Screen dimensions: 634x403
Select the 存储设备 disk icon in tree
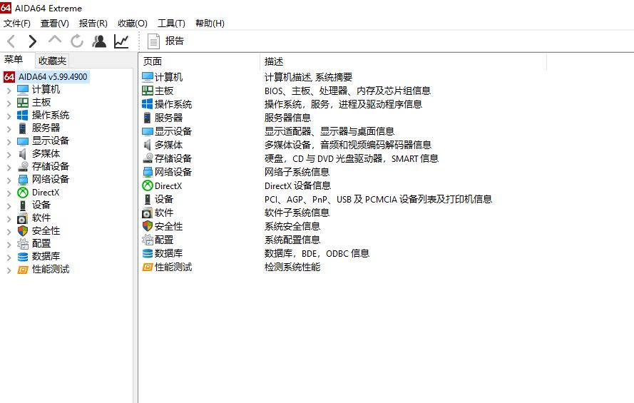coord(23,166)
